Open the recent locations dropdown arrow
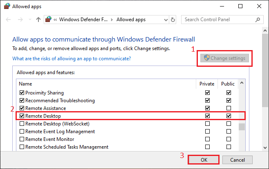 tap(30, 20)
